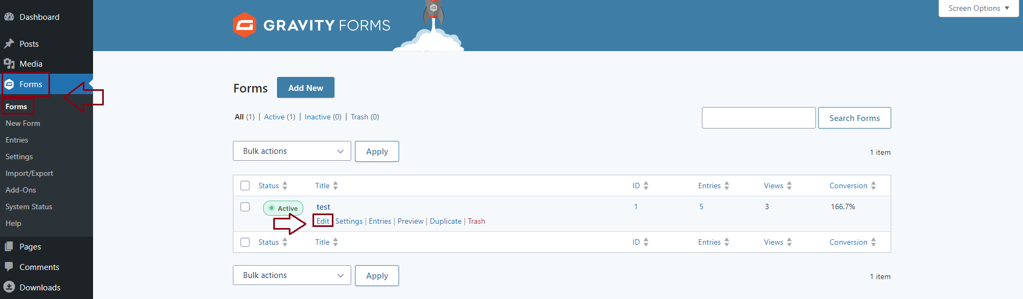Screen dimensions: 1023x299
Task: Check the select-all box in table footer
Action: [245, 242]
